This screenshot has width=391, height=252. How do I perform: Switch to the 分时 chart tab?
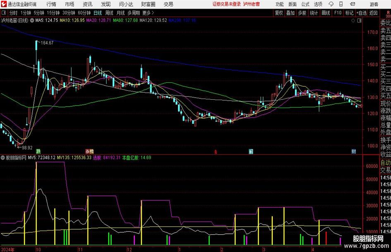point(14,13)
